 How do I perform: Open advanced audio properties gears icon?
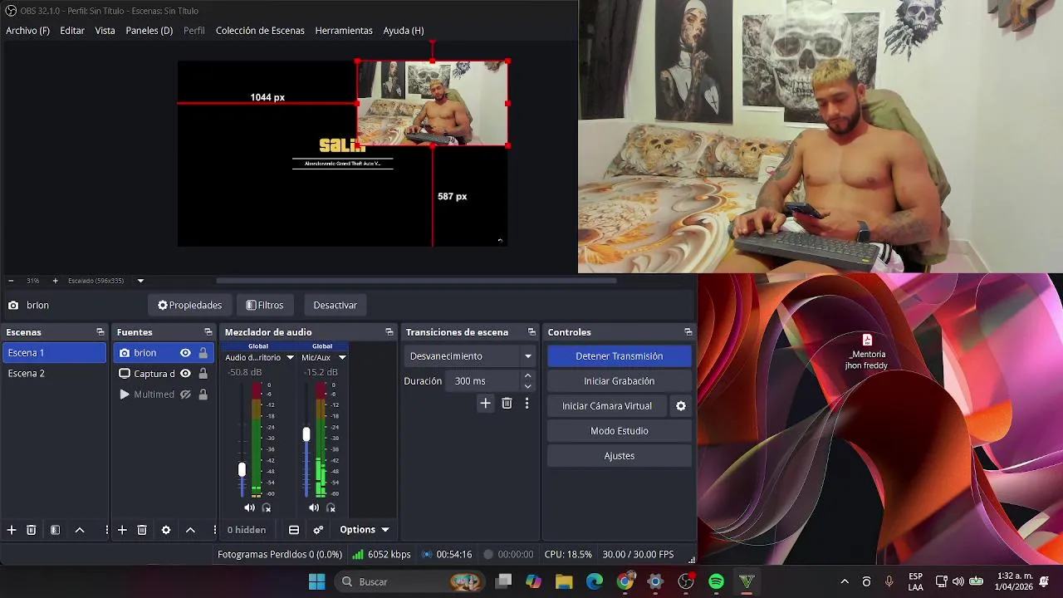pyautogui.click(x=318, y=530)
